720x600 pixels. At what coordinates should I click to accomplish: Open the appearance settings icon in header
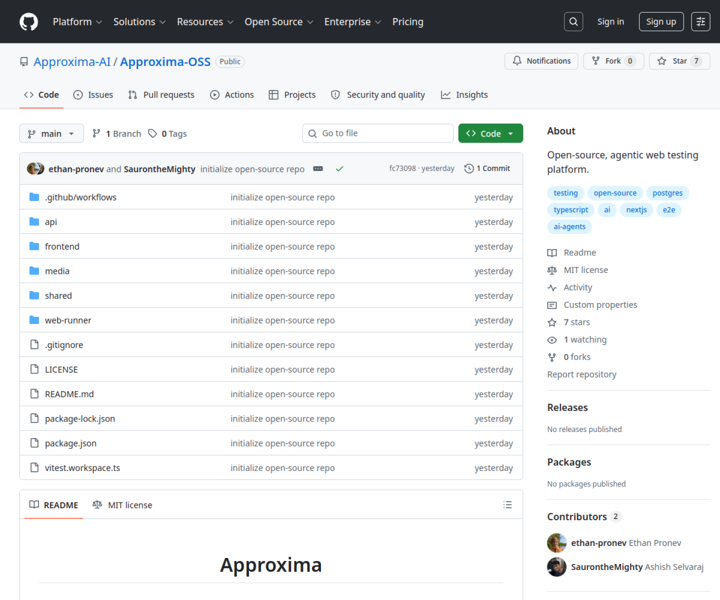tap(700, 21)
